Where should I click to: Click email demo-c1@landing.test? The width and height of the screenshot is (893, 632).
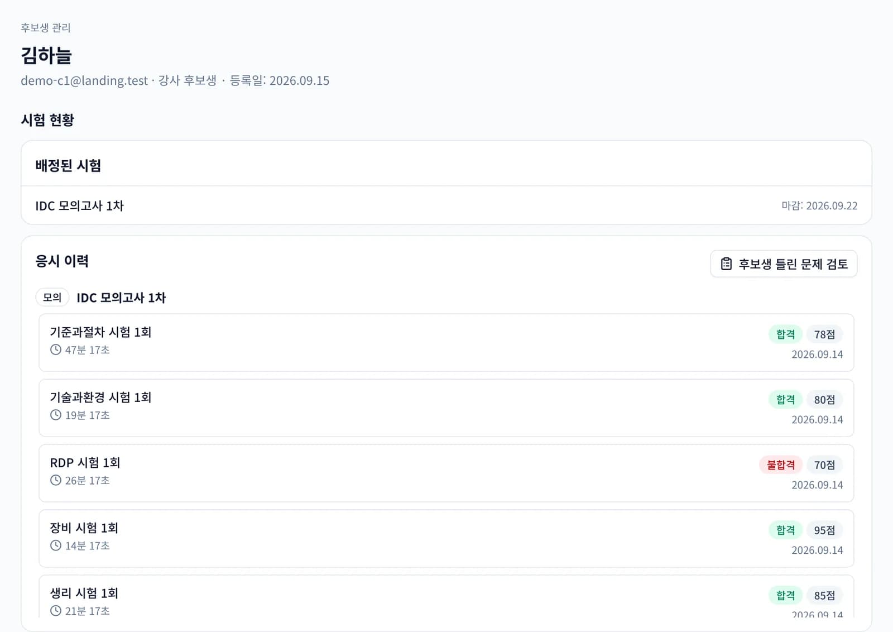pyautogui.click(x=84, y=80)
